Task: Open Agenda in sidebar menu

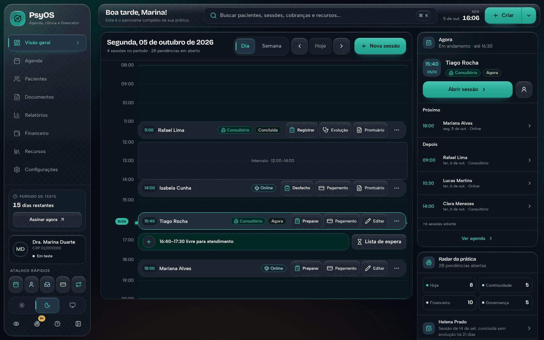Action: point(47,61)
